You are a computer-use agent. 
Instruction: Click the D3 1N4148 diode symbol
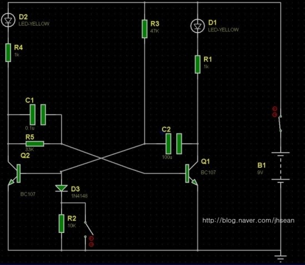point(61,188)
